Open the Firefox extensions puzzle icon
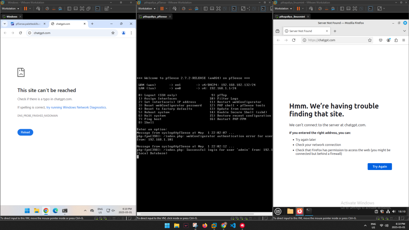 [396, 40]
